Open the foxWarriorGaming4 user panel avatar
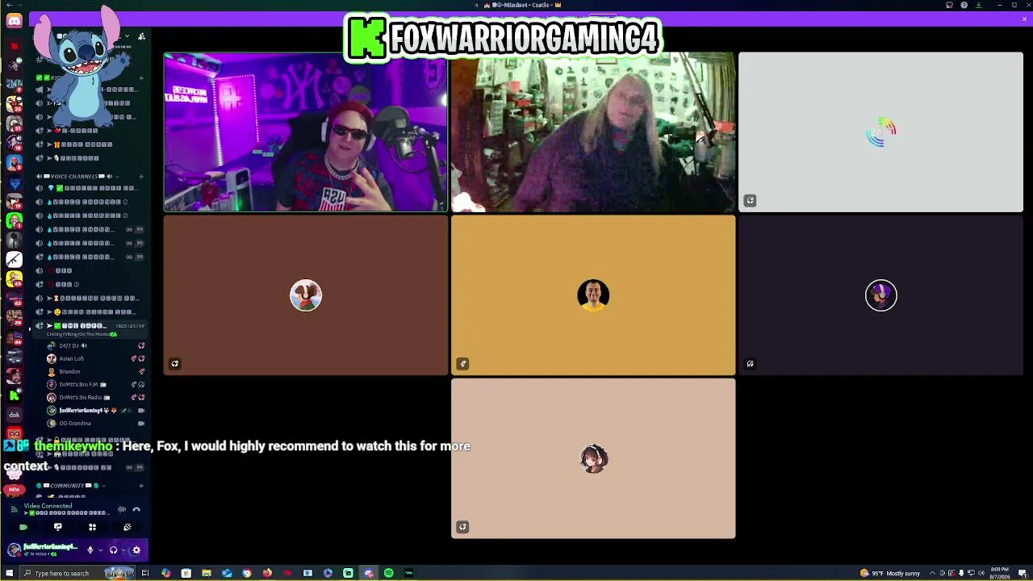Viewport: 1033px width, 581px height. coord(14,550)
